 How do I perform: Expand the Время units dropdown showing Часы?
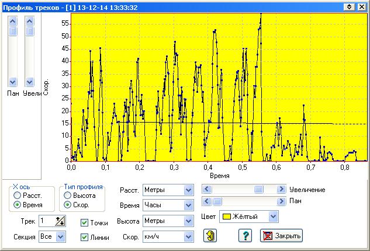[188, 205]
